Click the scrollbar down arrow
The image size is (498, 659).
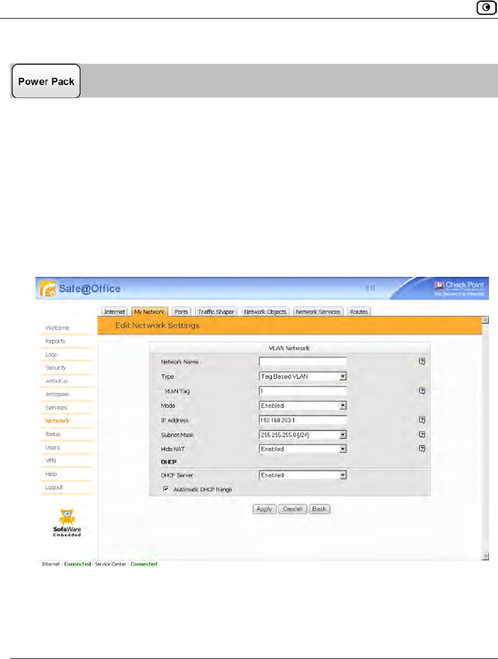tap(485, 557)
